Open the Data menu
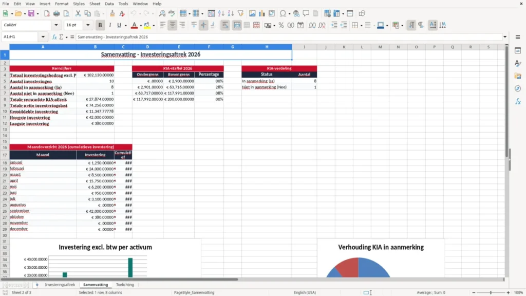Image resolution: width=526 pixels, height=296 pixels. (x=109, y=4)
